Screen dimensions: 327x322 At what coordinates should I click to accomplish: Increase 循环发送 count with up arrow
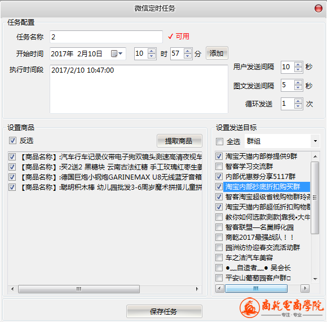point(298,101)
